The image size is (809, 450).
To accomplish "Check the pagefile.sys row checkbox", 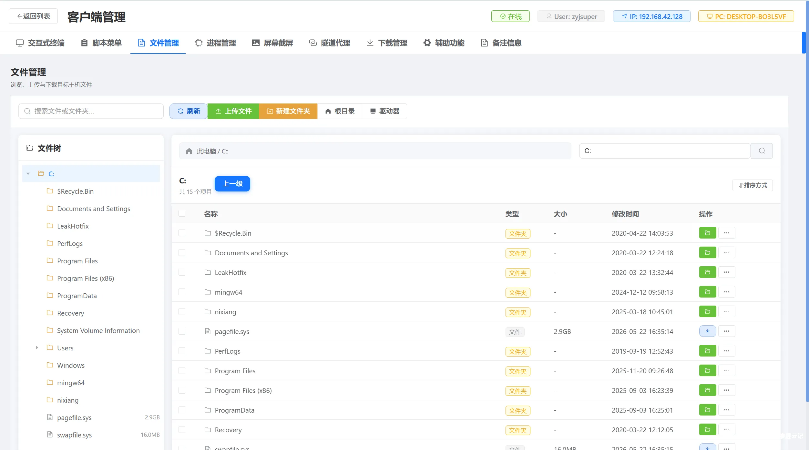I will pyautogui.click(x=182, y=331).
